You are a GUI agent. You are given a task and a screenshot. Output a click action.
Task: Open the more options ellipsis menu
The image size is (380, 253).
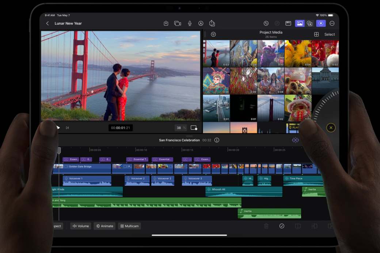(332, 23)
